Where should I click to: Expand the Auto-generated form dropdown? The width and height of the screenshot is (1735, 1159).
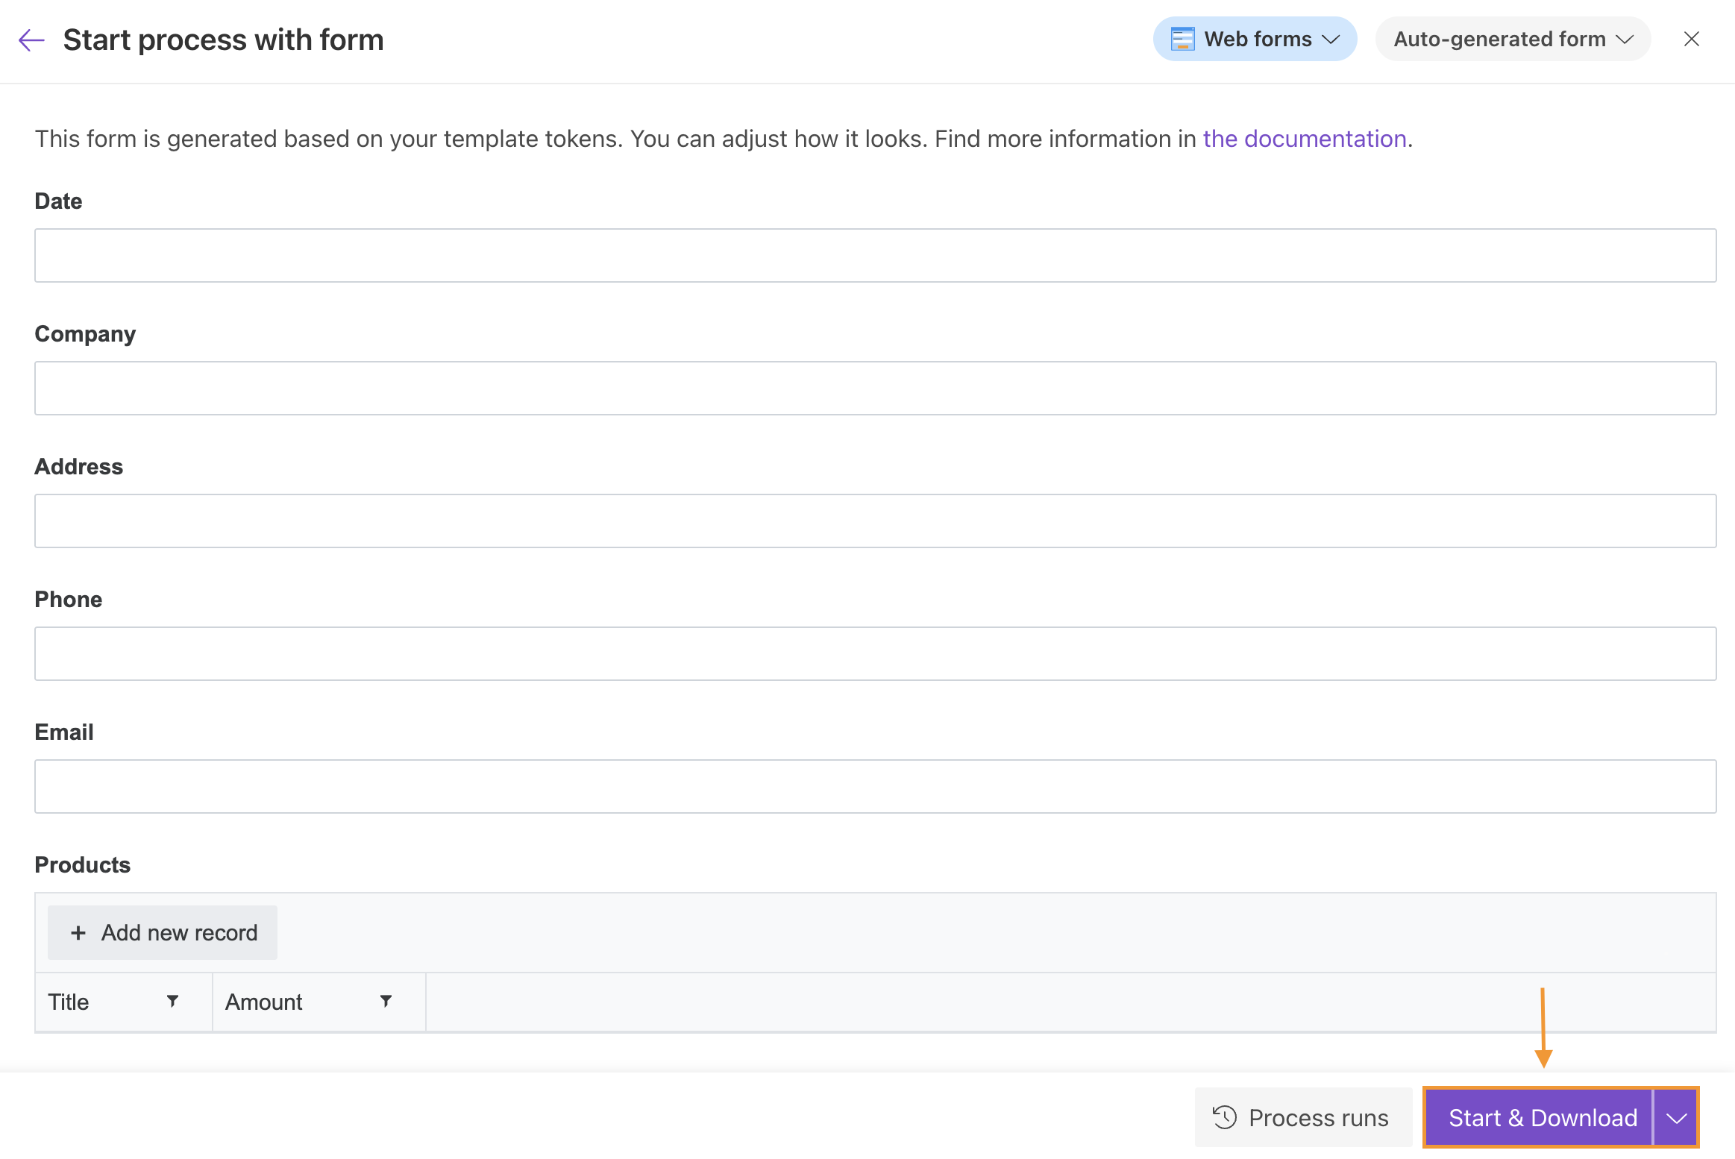coord(1513,39)
